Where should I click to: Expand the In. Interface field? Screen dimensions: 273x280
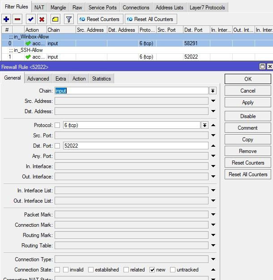pos(213,166)
